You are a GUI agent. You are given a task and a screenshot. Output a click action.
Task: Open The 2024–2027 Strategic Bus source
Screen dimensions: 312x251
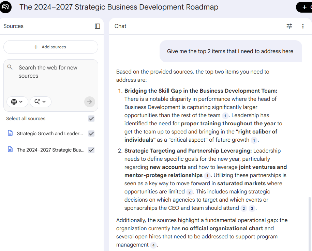(x=50, y=150)
